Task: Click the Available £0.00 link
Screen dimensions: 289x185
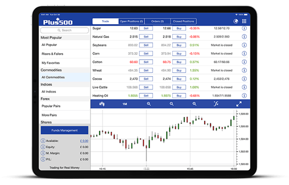Action: click(84, 141)
